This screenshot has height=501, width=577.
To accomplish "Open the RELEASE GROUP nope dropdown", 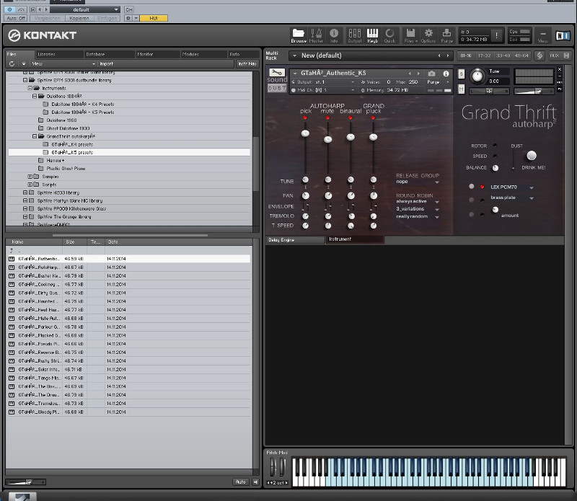I will 418,182.
